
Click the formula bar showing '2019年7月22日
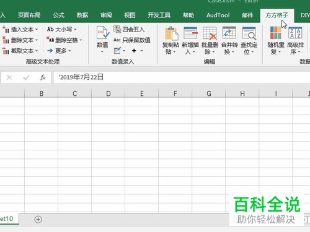(182, 77)
